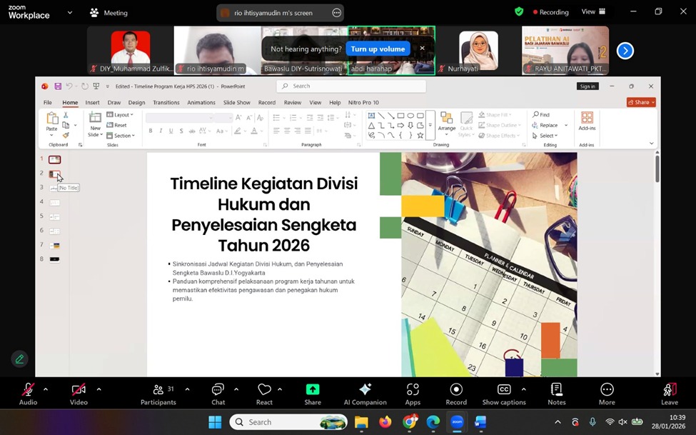
Task: Click the green encryption shield icon
Action: point(519,12)
